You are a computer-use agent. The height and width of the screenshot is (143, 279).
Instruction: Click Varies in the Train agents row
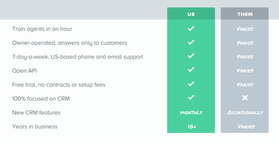(x=245, y=29)
